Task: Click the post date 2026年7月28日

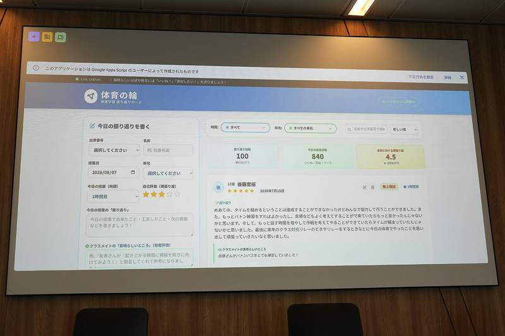Action: (x=272, y=190)
